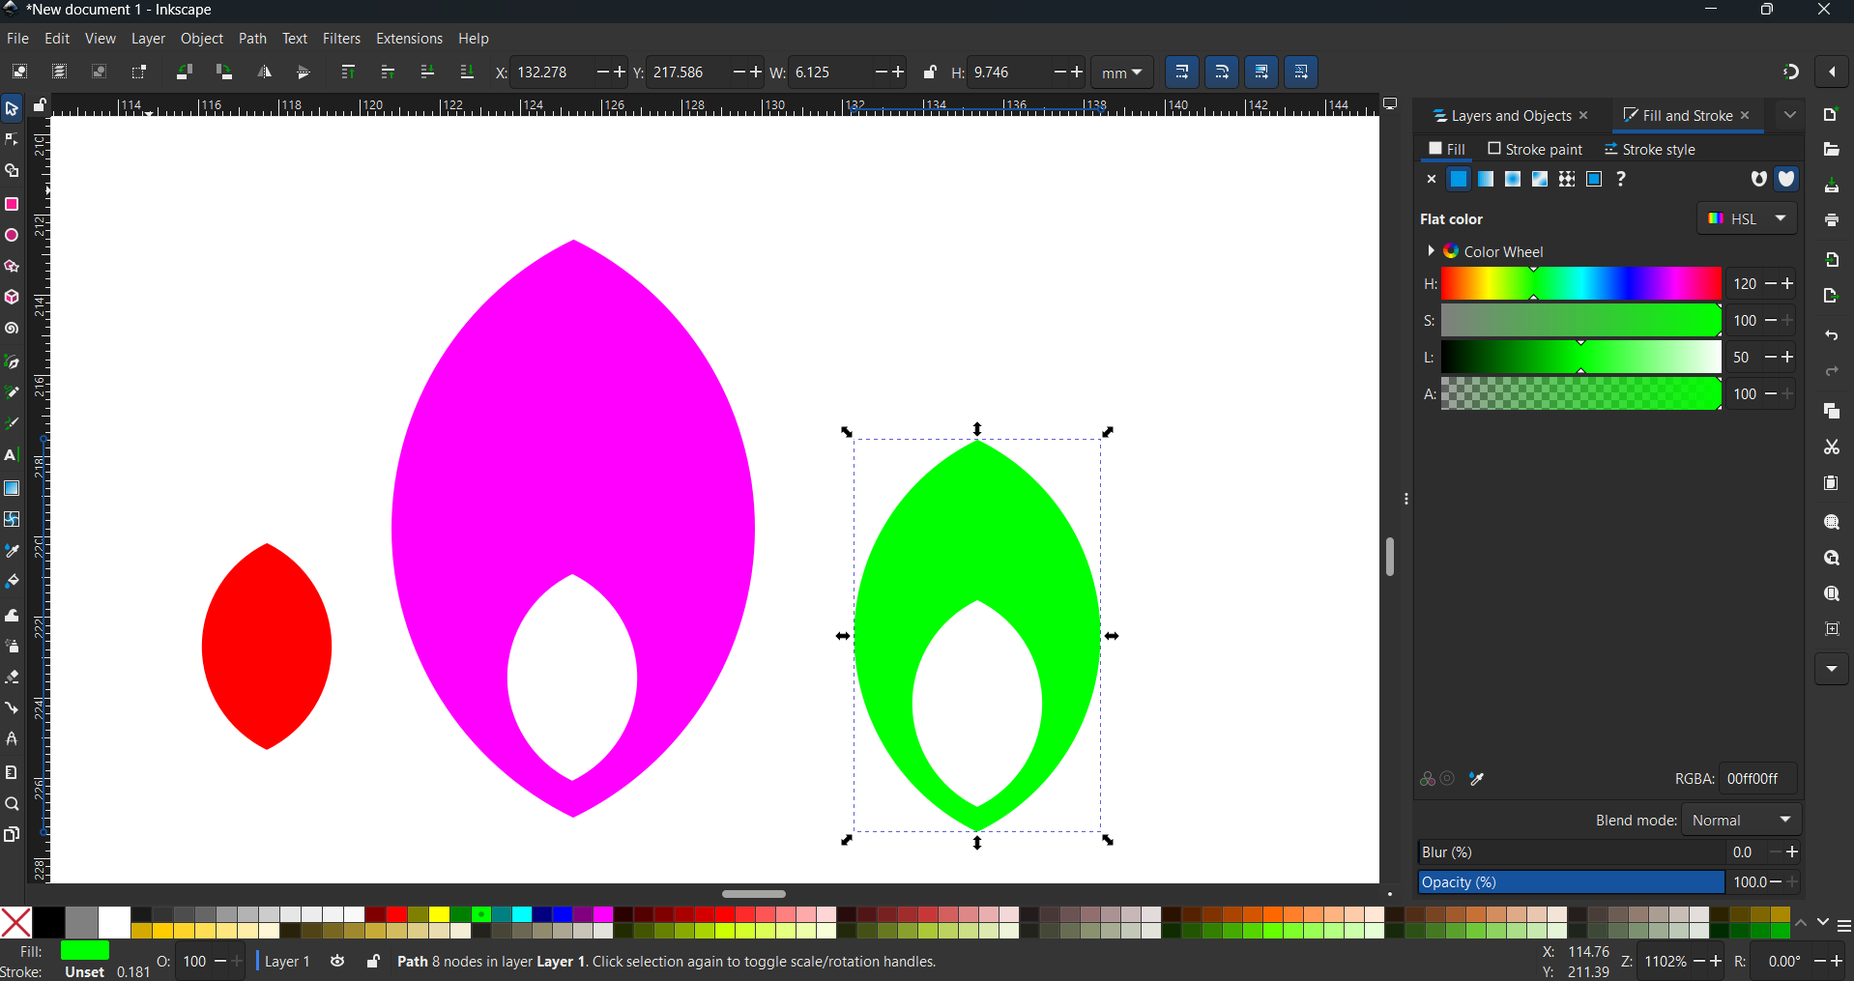Screen dimensions: 1854x981
Task: Click the Cut scissors icon
Action: pos(1831,447)
